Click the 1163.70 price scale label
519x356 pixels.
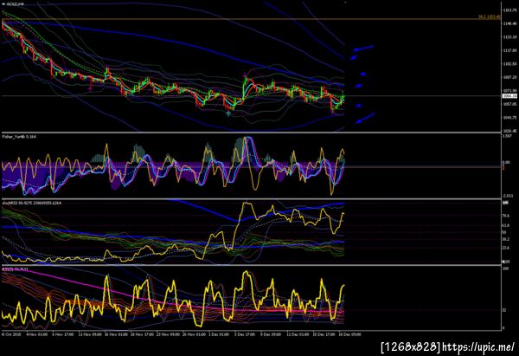tap(510, 10)
